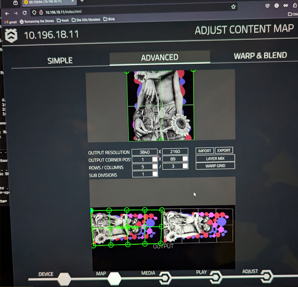The image size is (298, 287).
Task: Reload the page in browser
Action: 25,13
